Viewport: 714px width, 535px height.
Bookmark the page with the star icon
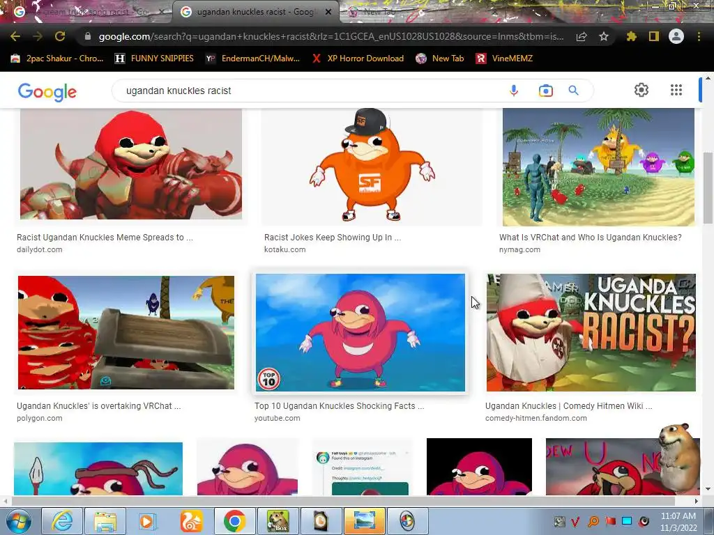click(x=604, y=36)
